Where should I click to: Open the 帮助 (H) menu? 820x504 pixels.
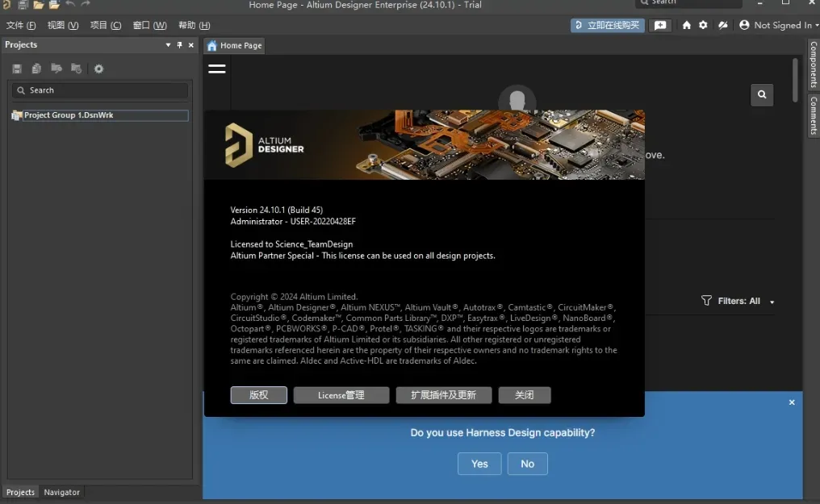(x=194, y=25)
